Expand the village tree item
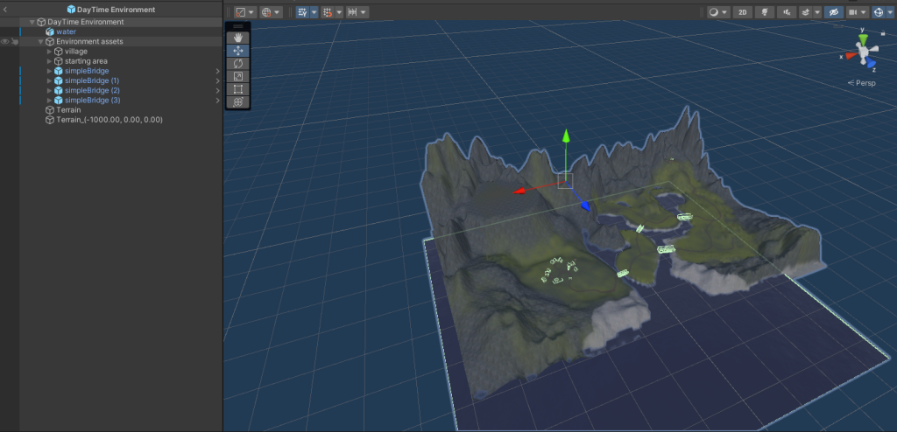The width and height of the screenshot is (897, 432). pyautogui.click(x=50, y=52)
